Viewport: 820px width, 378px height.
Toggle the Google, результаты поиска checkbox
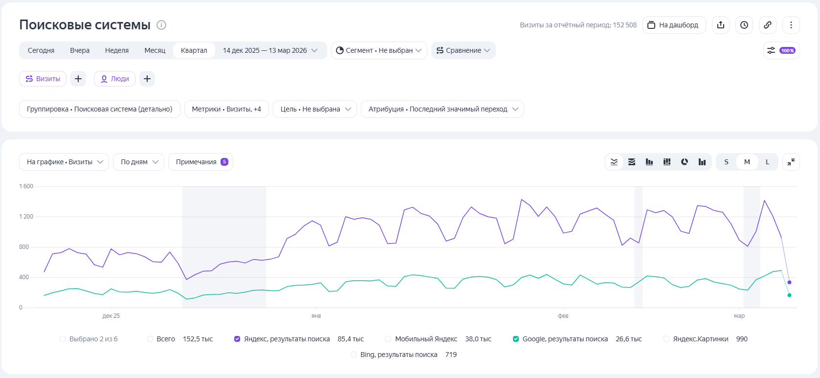[x=515, y=339]
